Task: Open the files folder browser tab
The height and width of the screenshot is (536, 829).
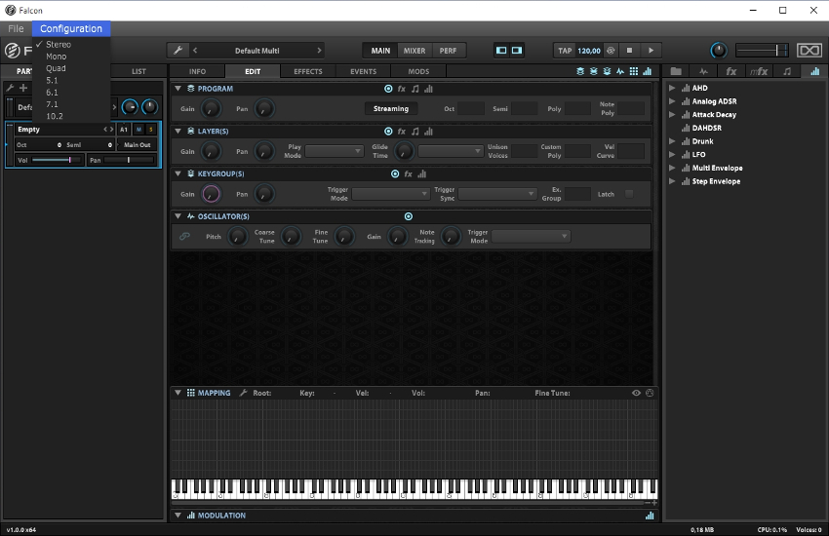Action: click(x=676, y=71)
